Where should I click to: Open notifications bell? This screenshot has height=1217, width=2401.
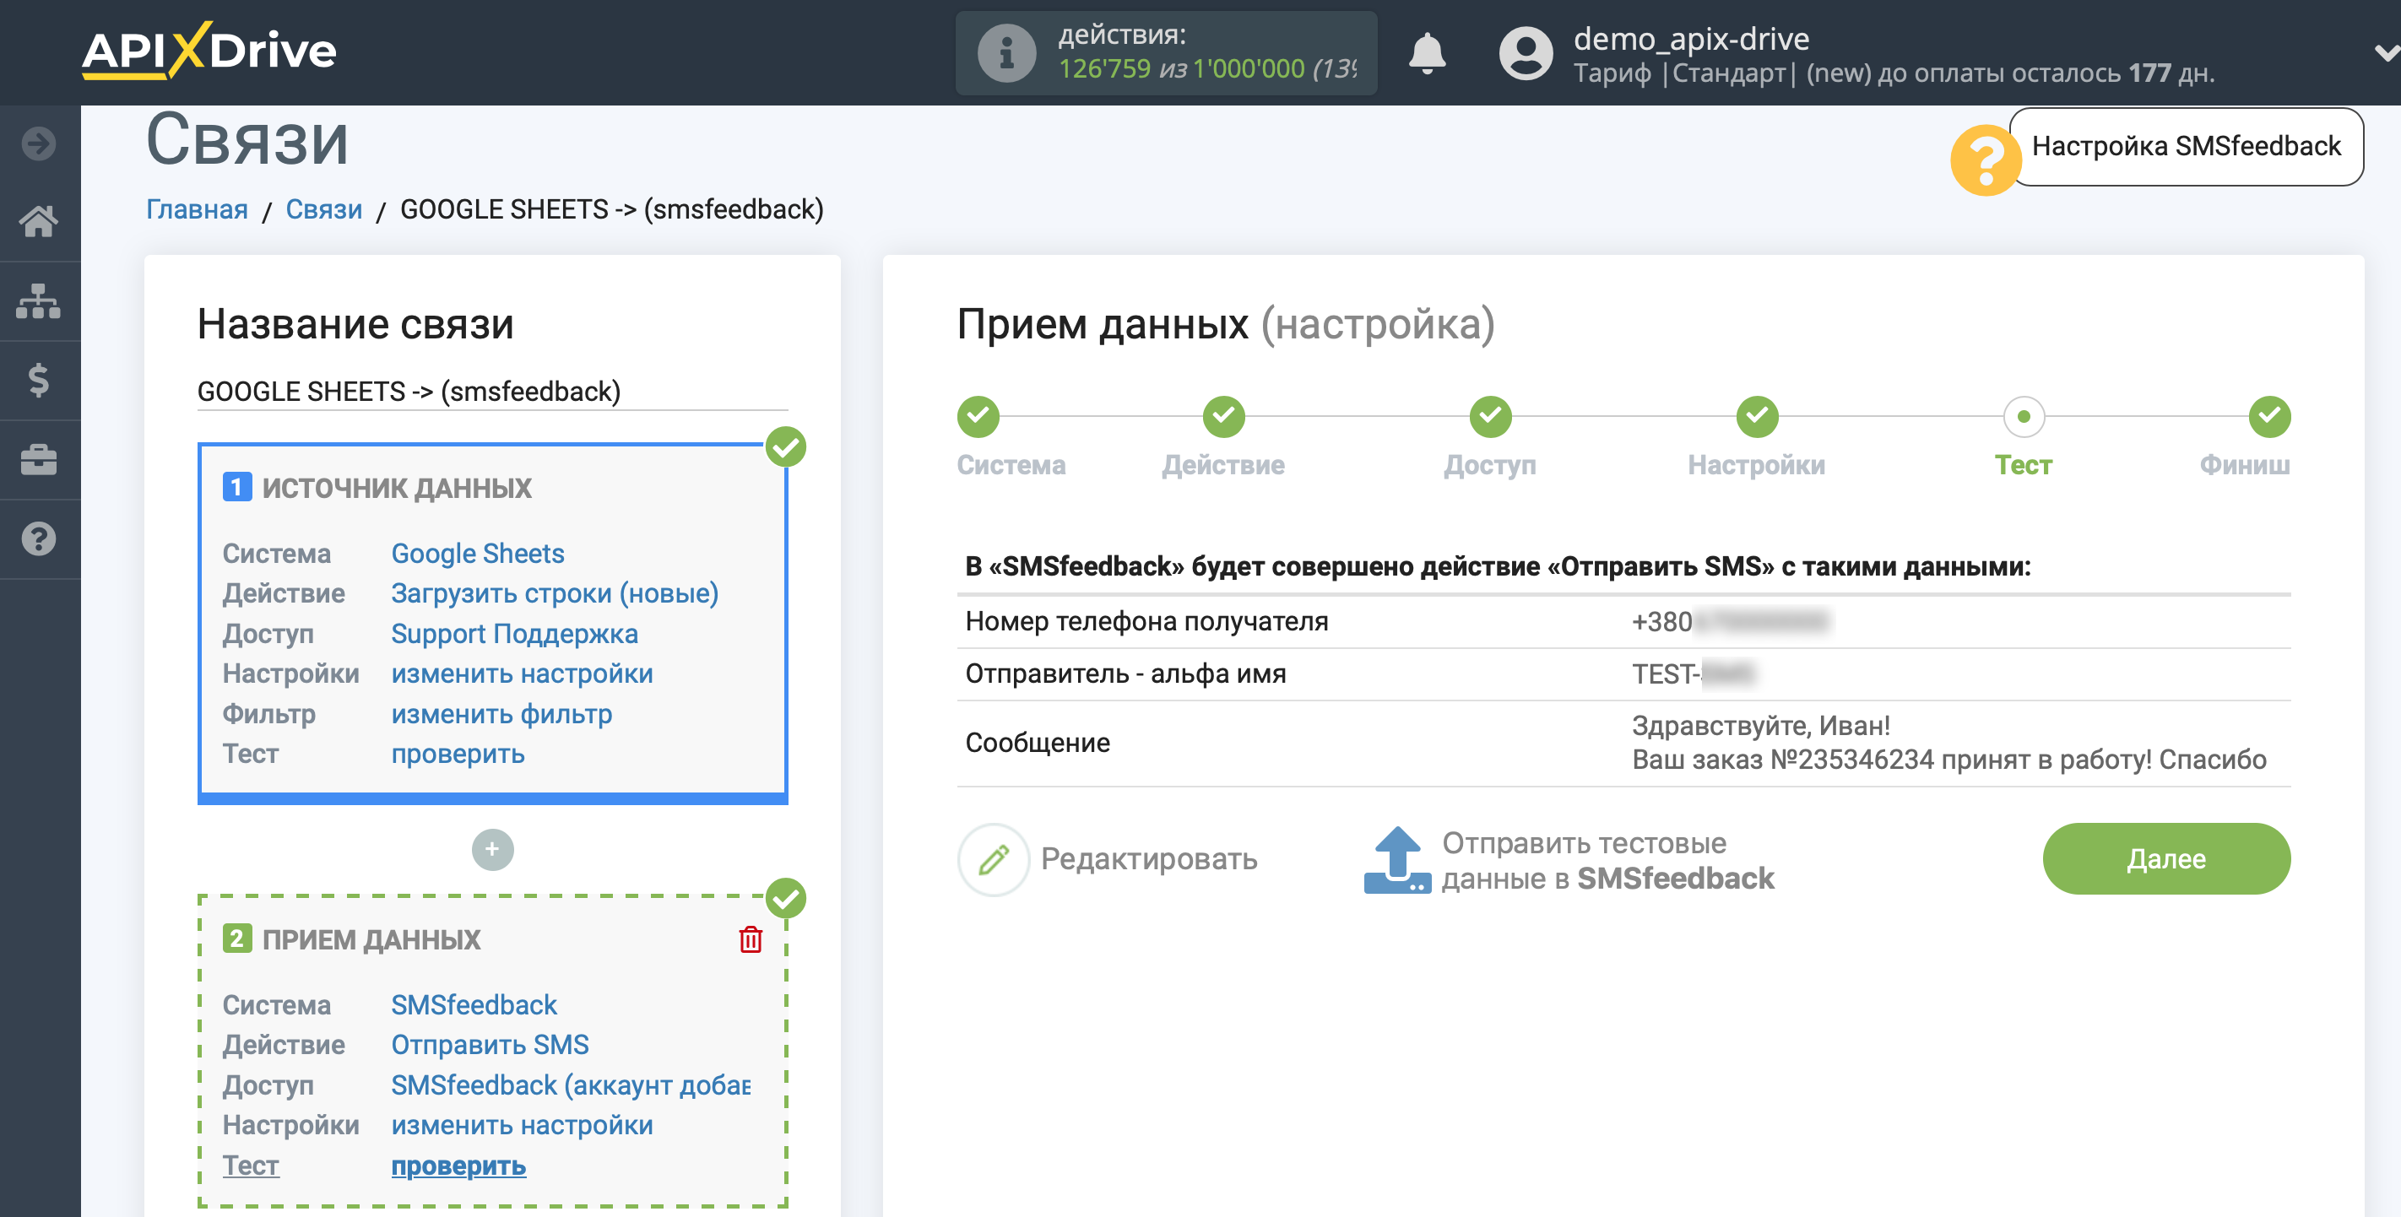click(x=1426, y=53)
